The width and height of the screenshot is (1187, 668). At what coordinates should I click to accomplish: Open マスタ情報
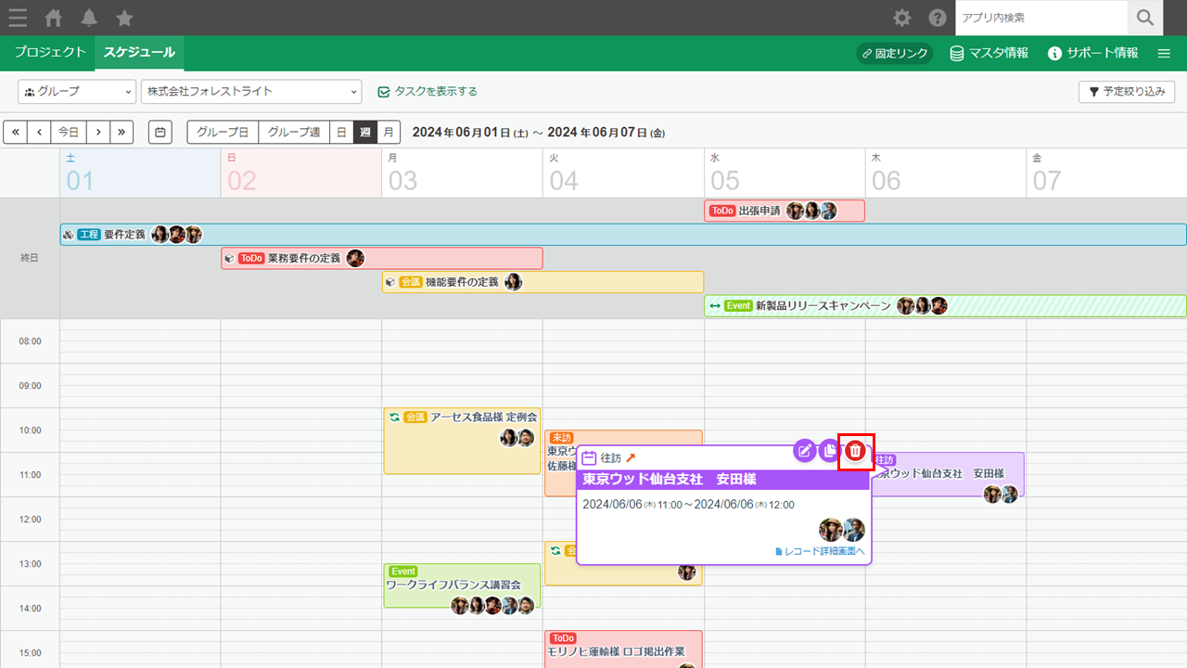click(x=989, y=53)
